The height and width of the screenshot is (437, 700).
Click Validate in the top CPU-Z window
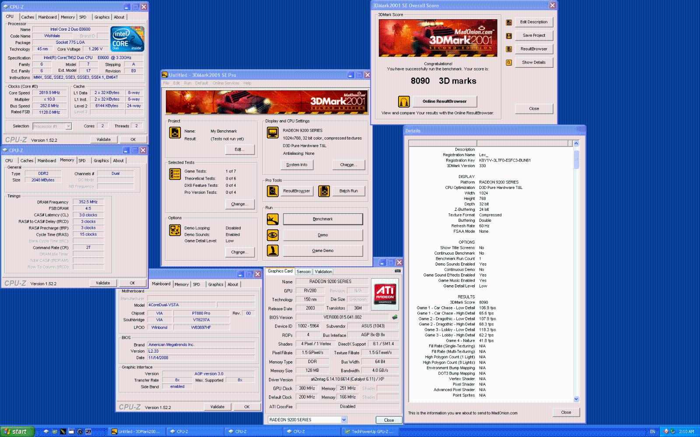tap(104, 140)
